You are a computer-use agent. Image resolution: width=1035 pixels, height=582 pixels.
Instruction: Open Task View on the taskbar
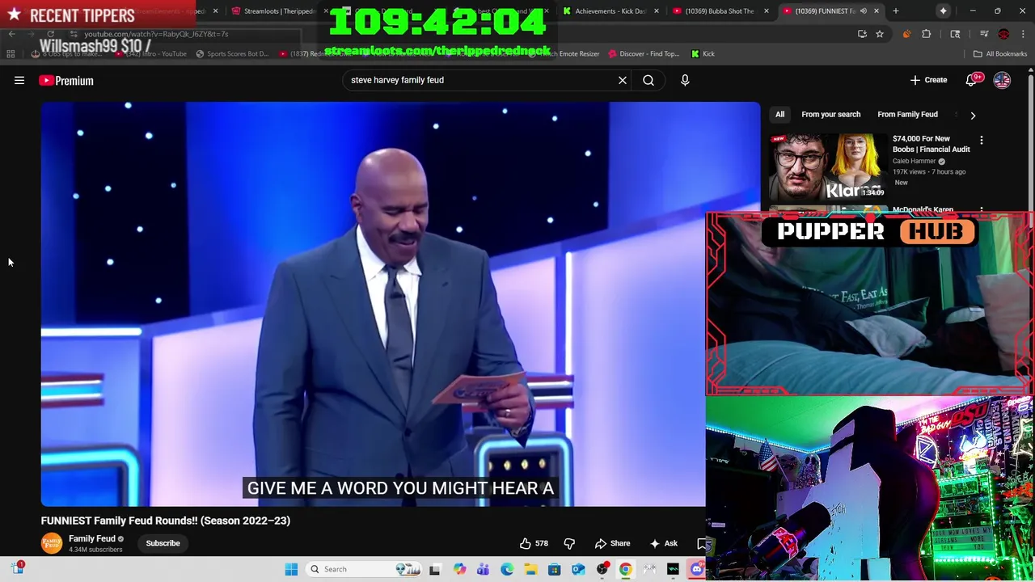(434, 569)
